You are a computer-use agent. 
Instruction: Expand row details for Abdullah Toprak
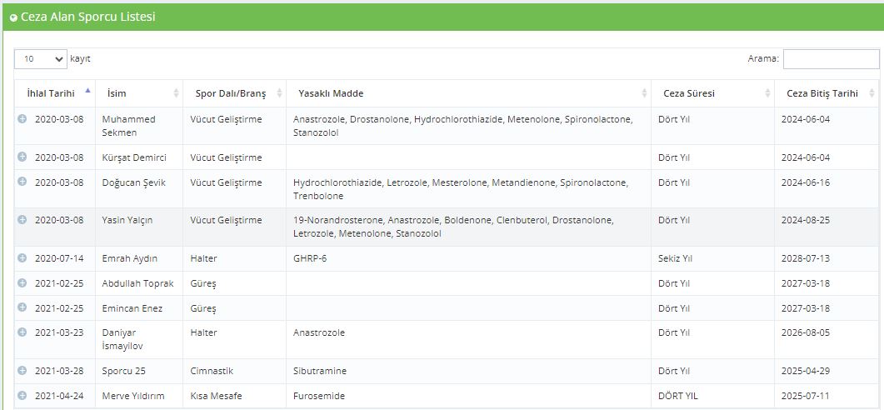click(x=22, y=282)
